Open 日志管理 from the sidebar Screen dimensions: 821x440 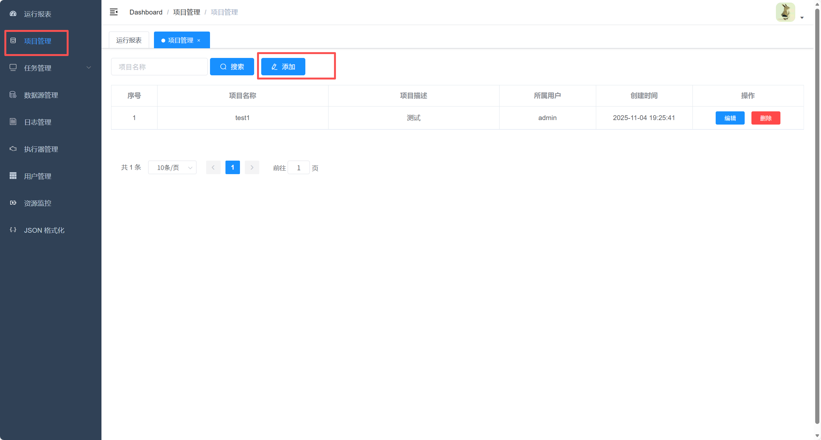point(38,122)
